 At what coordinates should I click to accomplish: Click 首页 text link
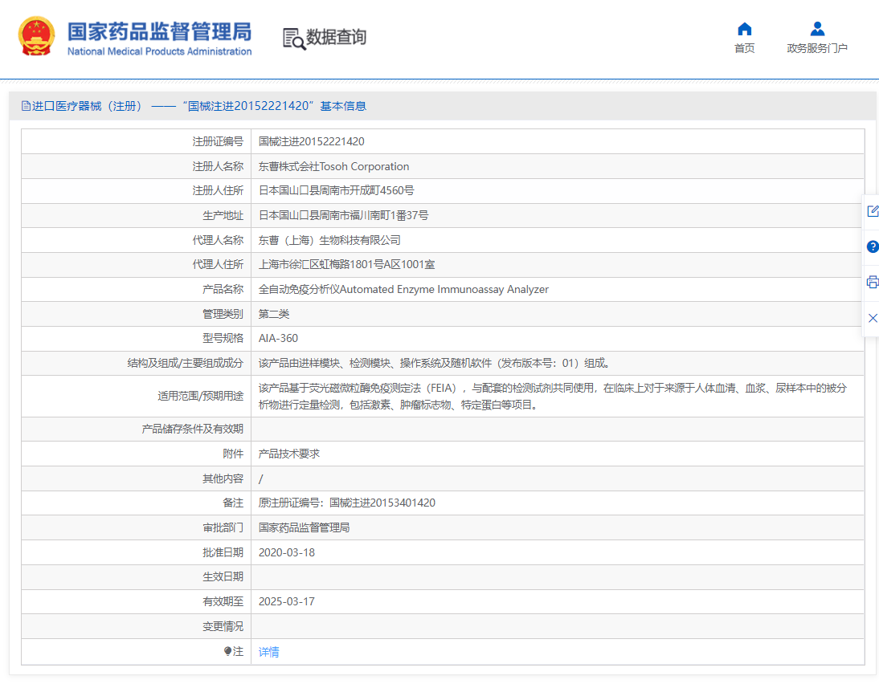click(745, 48)
